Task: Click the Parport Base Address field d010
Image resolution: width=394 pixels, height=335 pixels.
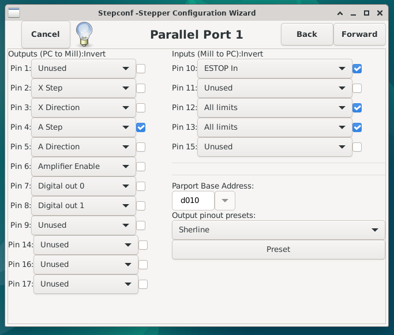Action: 193,201
